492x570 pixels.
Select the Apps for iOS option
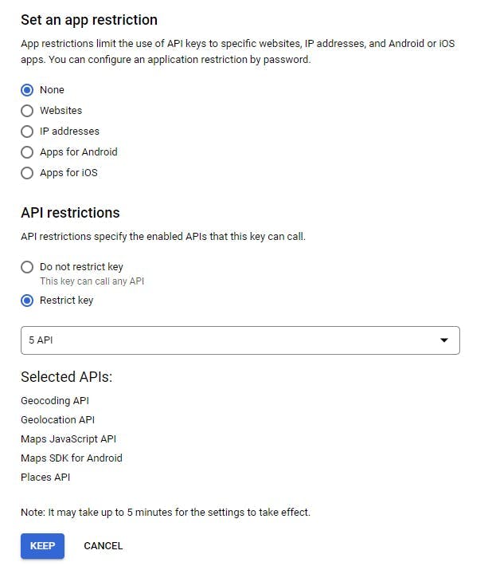click(27, 173)
